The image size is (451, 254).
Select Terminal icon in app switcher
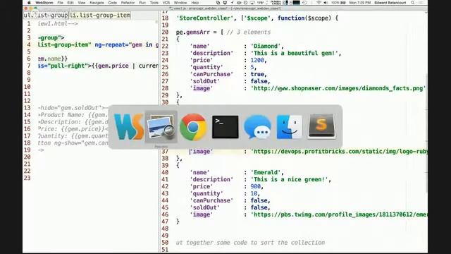[x=225, y=127]
